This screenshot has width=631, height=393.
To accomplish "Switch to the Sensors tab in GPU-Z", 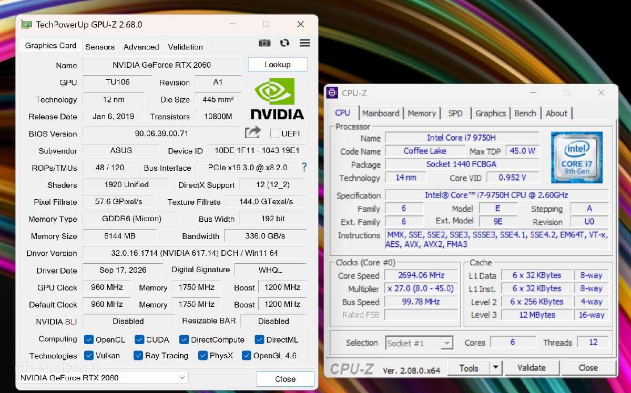I will [x=100, y=47].
